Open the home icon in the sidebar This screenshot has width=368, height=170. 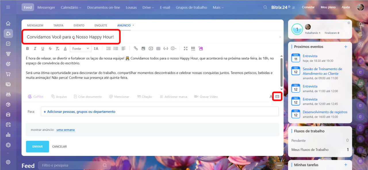click(8, 23)
